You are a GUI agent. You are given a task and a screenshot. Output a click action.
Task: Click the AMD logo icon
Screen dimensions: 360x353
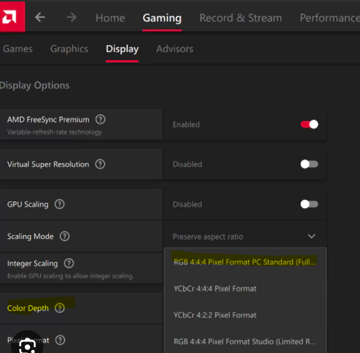tap(12, 17)
